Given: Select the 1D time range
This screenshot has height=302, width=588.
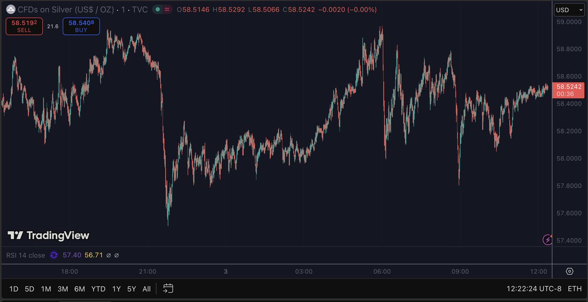Looking at the screenshot, I should pos(14,289).
